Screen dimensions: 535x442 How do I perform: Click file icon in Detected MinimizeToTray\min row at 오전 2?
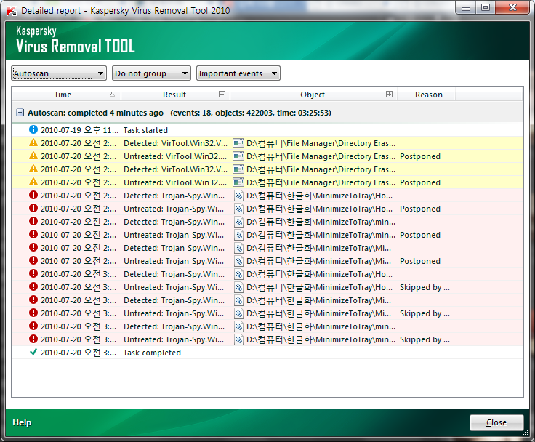pyautogui.click(x=238, y=222)
